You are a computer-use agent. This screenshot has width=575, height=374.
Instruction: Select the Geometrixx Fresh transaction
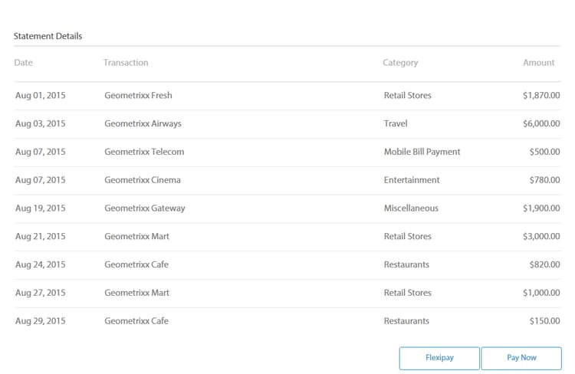[x=138, y=96]
